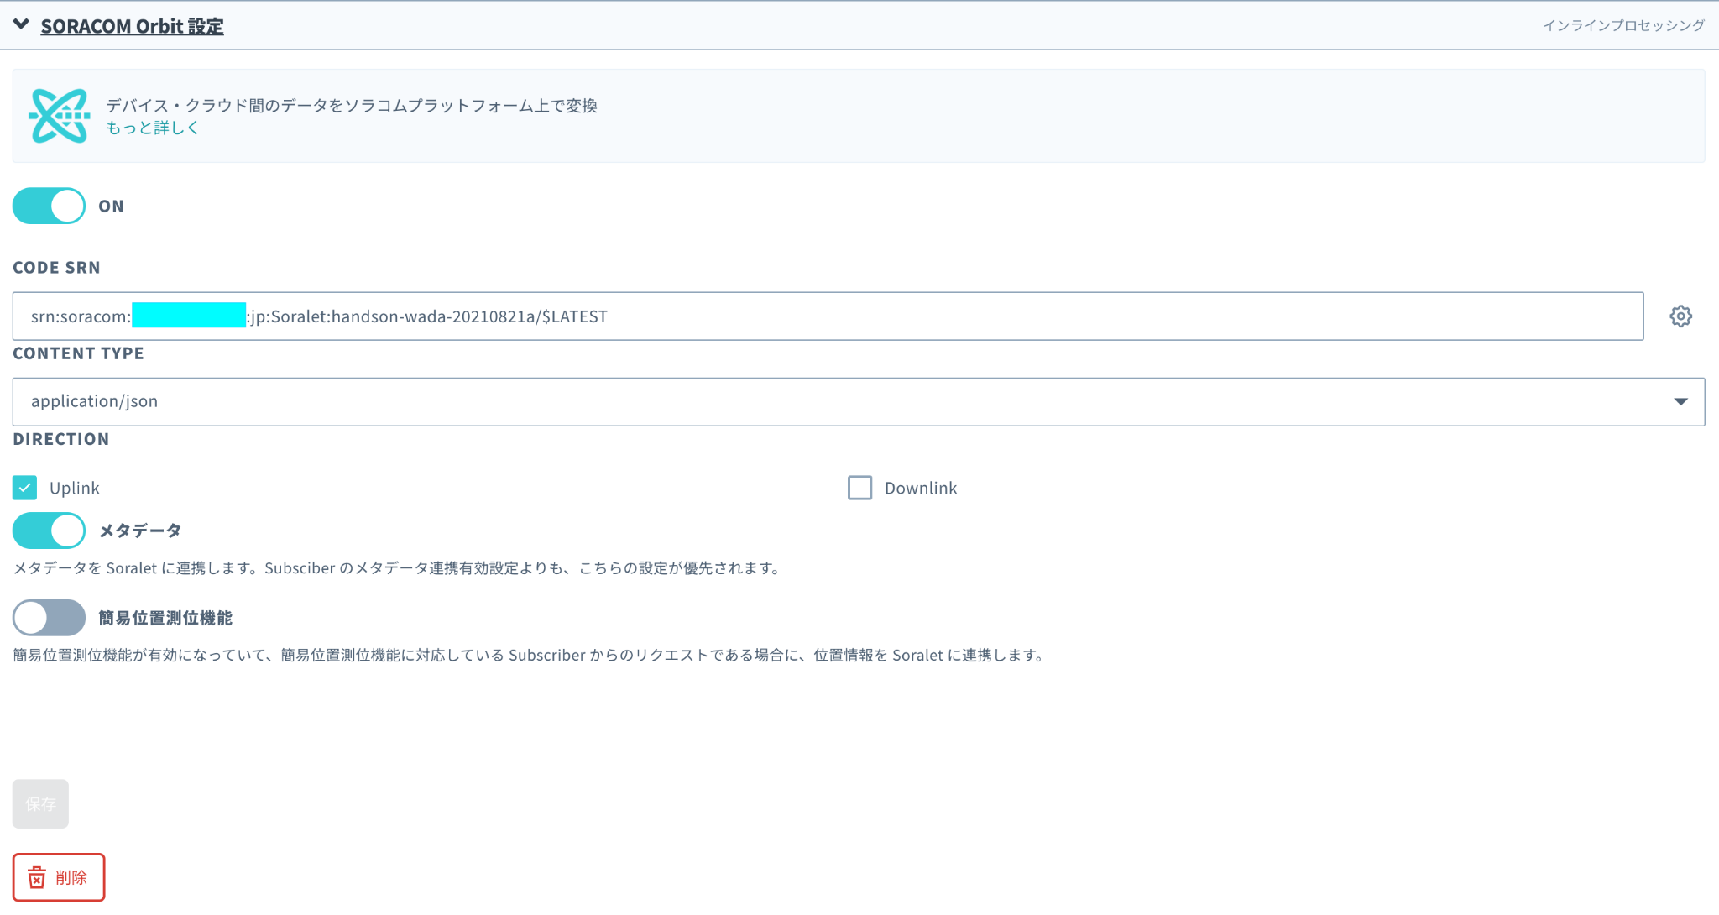Click the DIRECTION label
This screenshot has height=915, width=1719.
click(61, 439)
